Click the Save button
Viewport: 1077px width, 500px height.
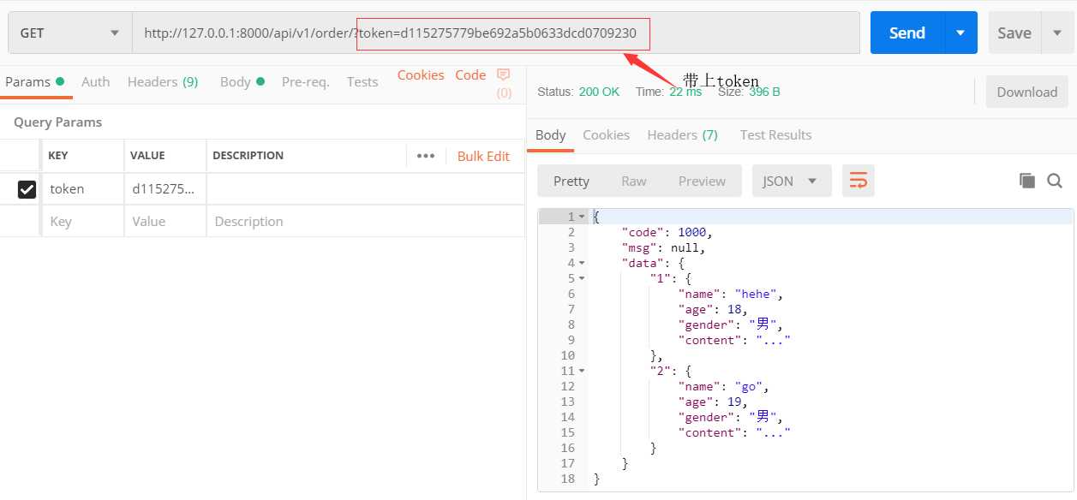(1014, 33)
